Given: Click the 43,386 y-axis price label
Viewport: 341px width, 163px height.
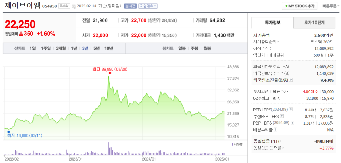Looking at the screenshot, I should click(233, 67).
